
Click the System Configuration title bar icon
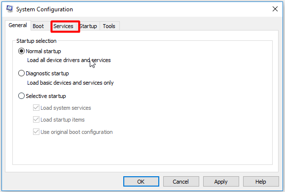click(x=10, y=9)
